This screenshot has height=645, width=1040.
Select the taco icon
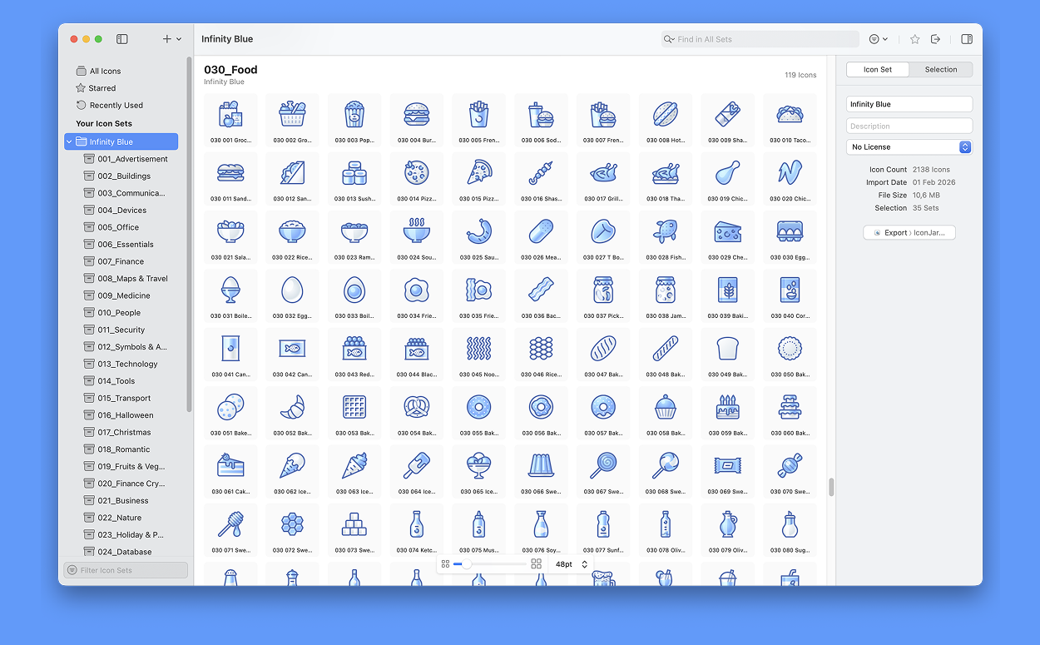(x=789, y=114)
